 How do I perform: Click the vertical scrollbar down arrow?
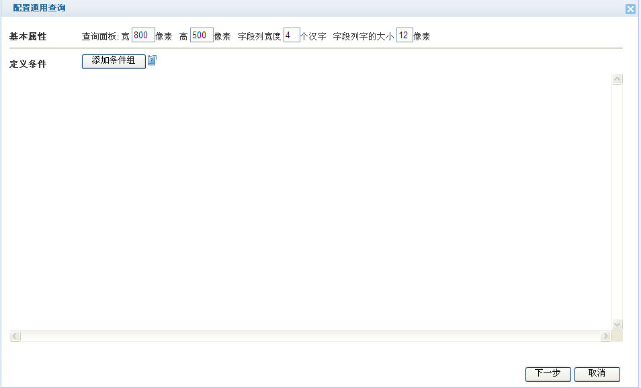pos(617,325)
